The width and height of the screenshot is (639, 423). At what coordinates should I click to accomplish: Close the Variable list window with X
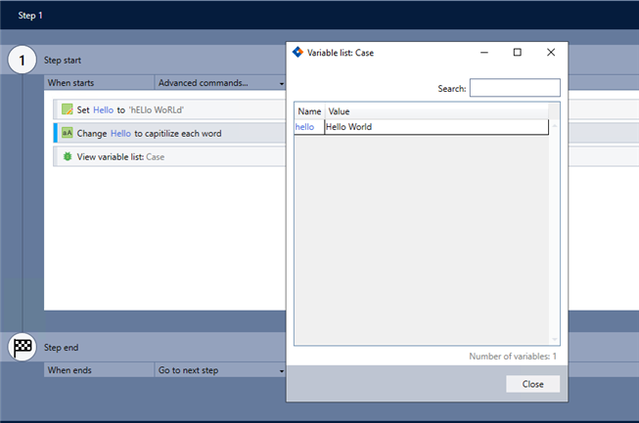(550, 53)
